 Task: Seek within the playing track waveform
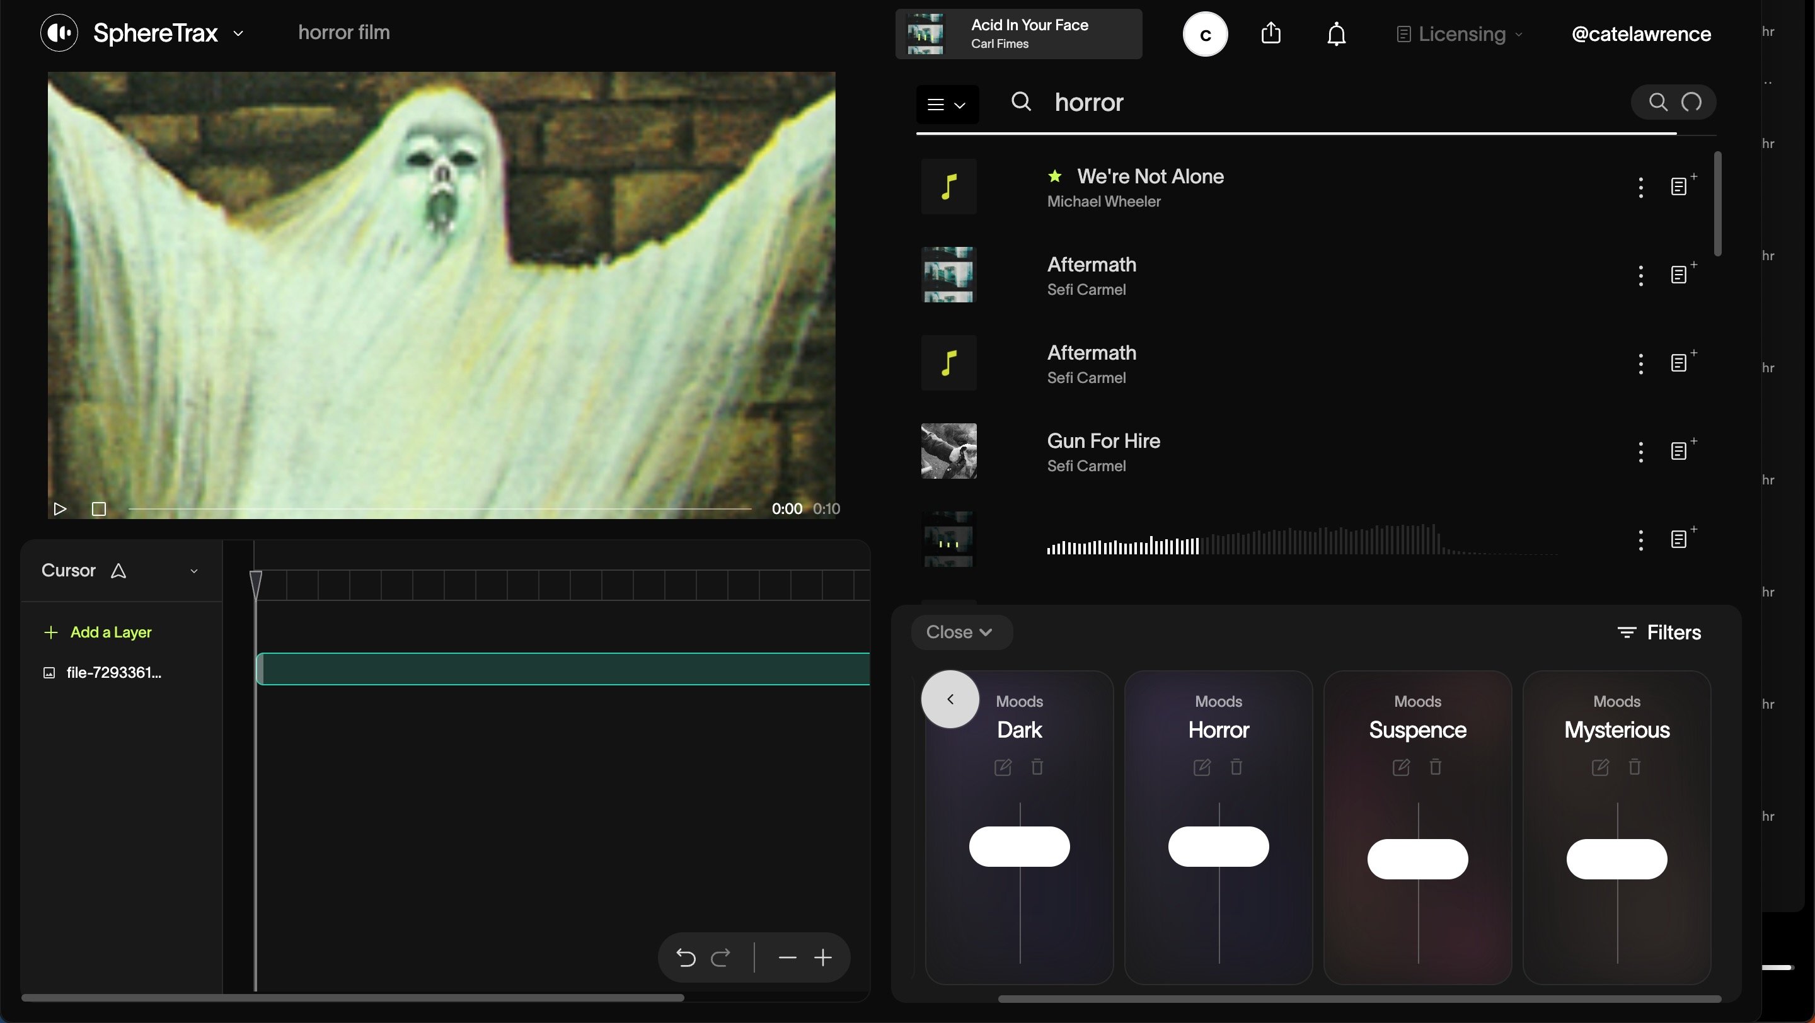point(1302,539)
